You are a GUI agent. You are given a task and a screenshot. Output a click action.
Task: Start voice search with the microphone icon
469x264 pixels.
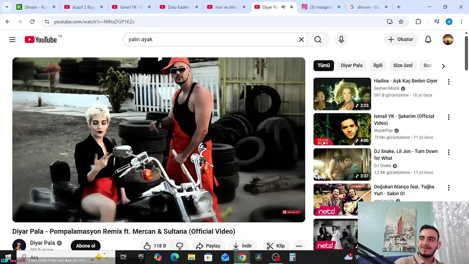[341, 40]
